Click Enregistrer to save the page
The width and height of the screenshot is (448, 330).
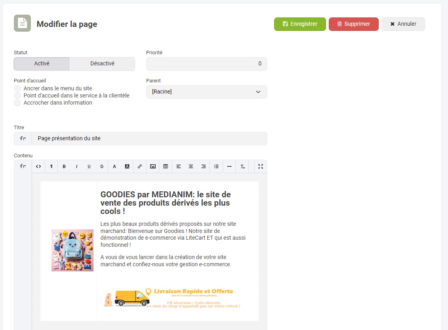[300, 24]
